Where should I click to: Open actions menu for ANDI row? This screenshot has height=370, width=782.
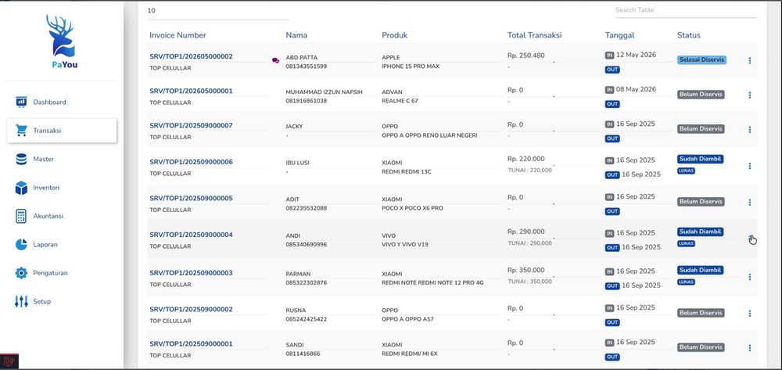[x=750, y=239]
